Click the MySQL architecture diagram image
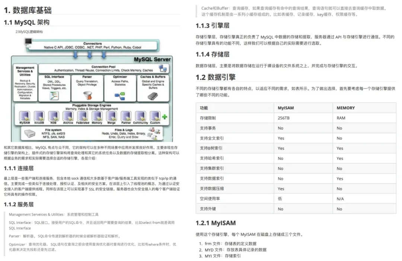 click(x=92, y=90)
